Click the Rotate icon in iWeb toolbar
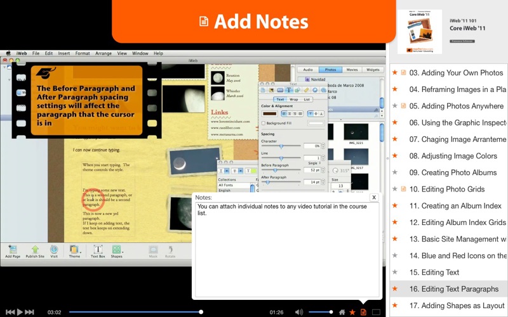 click(x=170, y=251)
